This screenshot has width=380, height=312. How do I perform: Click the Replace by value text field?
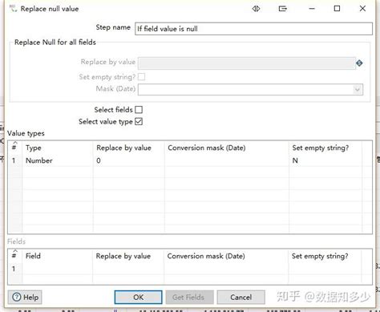(x=247, y=63)
